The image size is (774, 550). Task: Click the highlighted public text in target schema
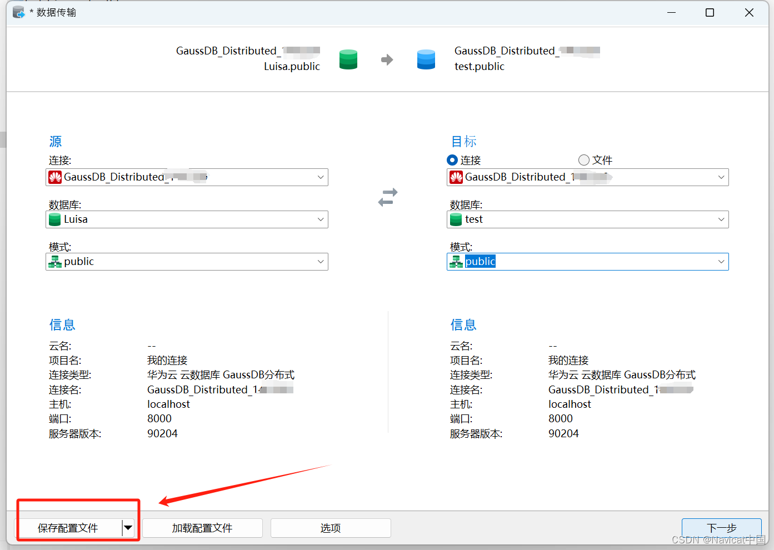pyautogui.click(x=480, y=262)
